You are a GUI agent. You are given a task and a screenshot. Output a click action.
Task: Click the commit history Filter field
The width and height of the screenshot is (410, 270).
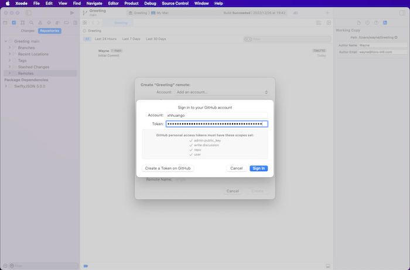click(x=287, y=39)
